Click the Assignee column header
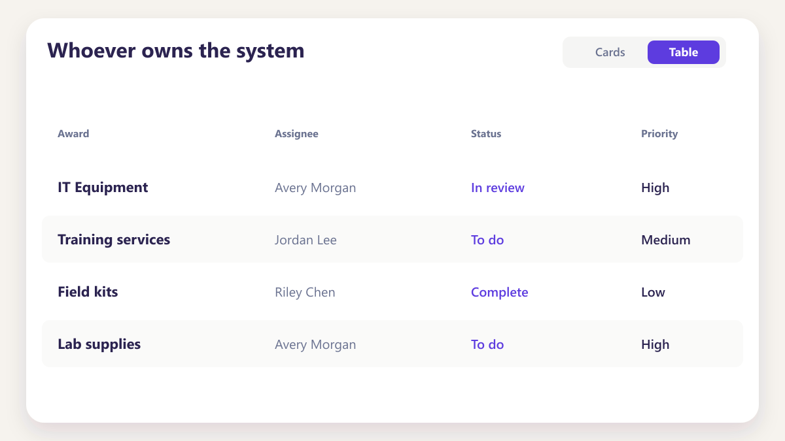Viewport: 785px width, 441px height. [296, 134]
